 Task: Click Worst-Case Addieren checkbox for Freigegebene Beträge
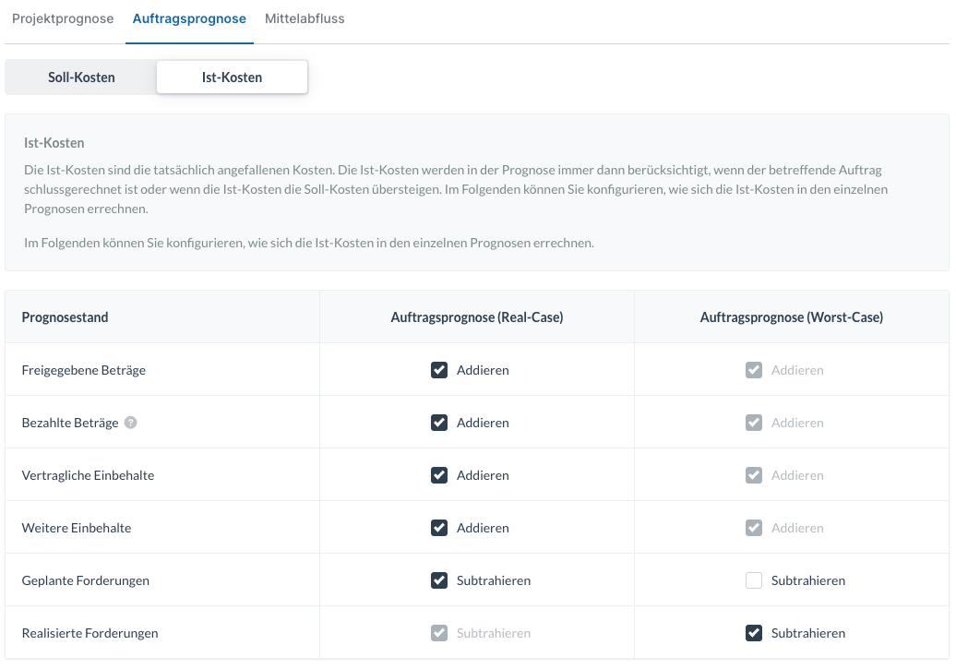[x=754, y=370]
